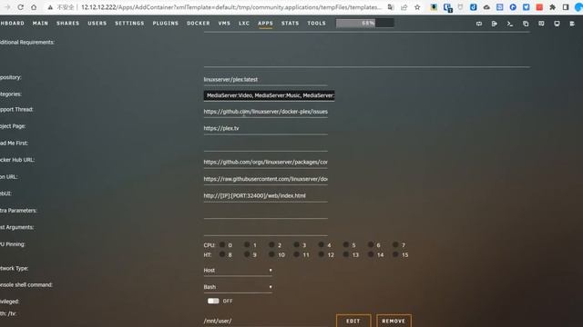Click the icon between stacked-pages and monitor icons
Viewport: 583px width, 327px height.
[541, 24]
